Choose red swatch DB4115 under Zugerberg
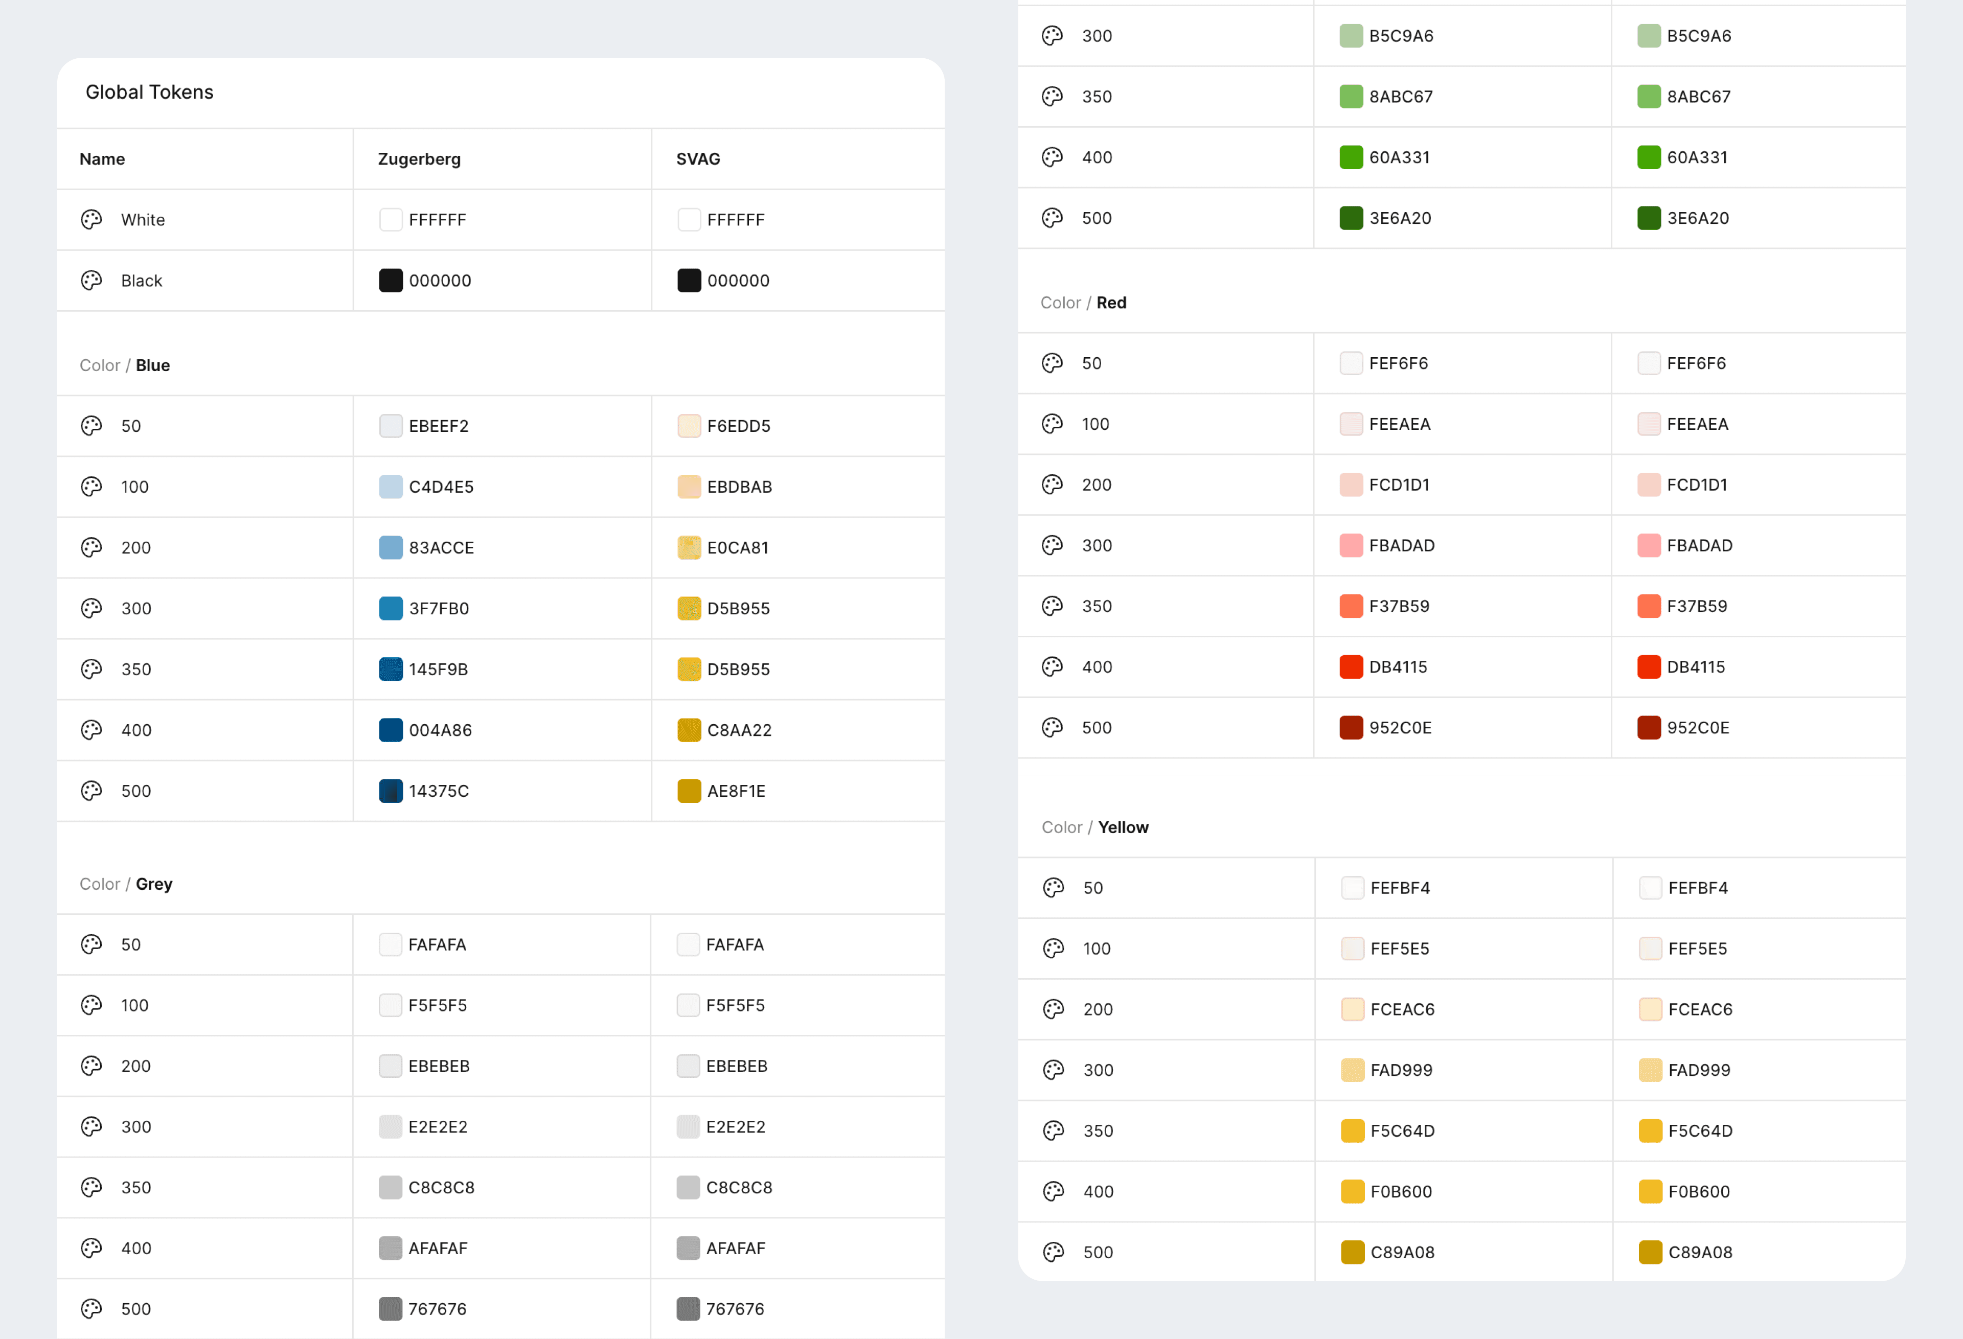Viewport: 1963px width, 1339px height. (x=1351, y=667)
